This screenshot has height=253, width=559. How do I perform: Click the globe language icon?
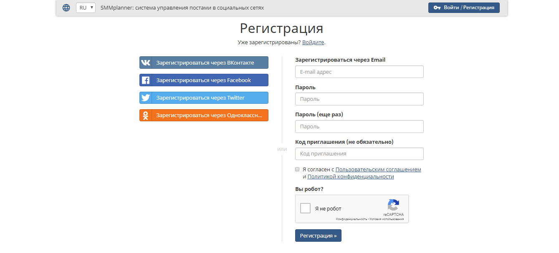coord(66,8)
